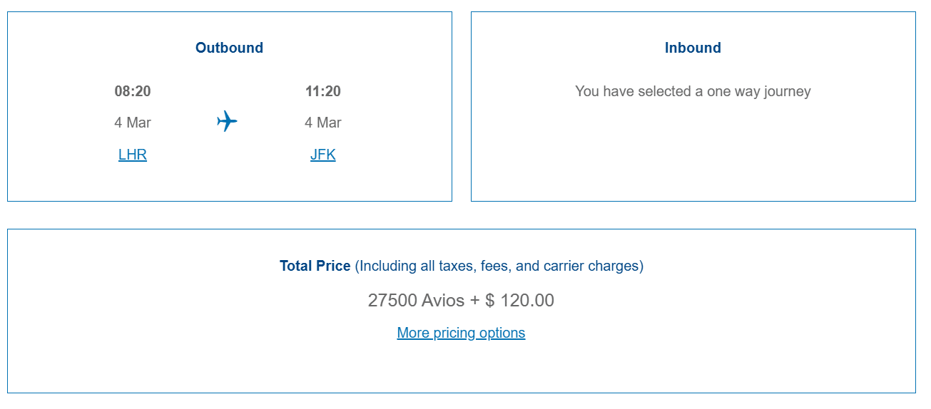Viewport: 931px width, 409px height.
Task: Open the JFK arrival airport link
Action: pyautogui.click(x=322, y=155)
